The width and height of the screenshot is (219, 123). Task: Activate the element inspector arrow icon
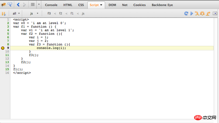[x=10, y=5]
